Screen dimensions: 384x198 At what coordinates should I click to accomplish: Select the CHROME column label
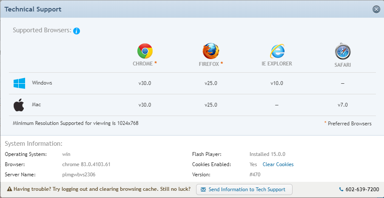(x=143, y=64)
